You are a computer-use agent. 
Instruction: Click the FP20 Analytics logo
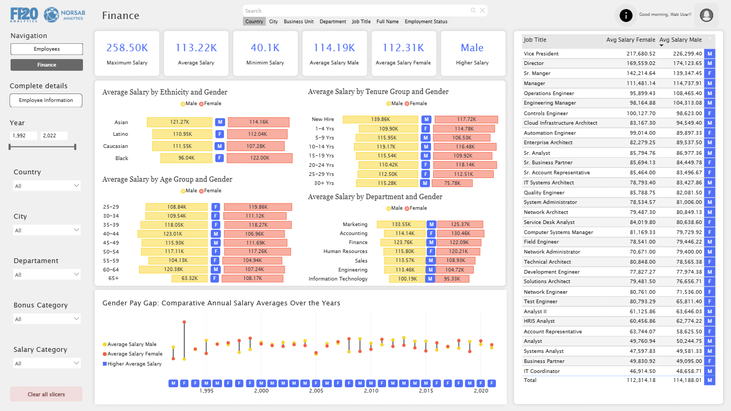24,15
